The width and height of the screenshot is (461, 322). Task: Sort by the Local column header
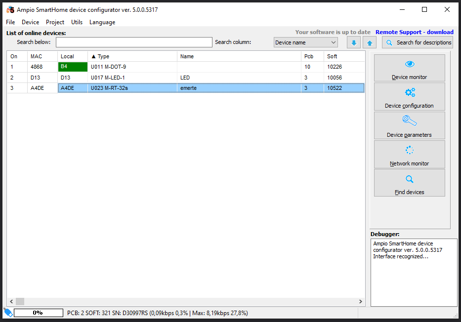tap(73, 56)
